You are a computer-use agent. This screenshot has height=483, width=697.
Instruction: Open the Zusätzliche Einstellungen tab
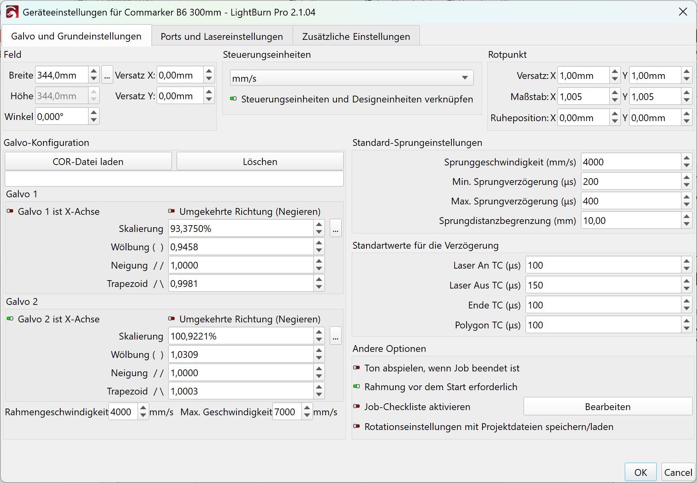[356, 36]
